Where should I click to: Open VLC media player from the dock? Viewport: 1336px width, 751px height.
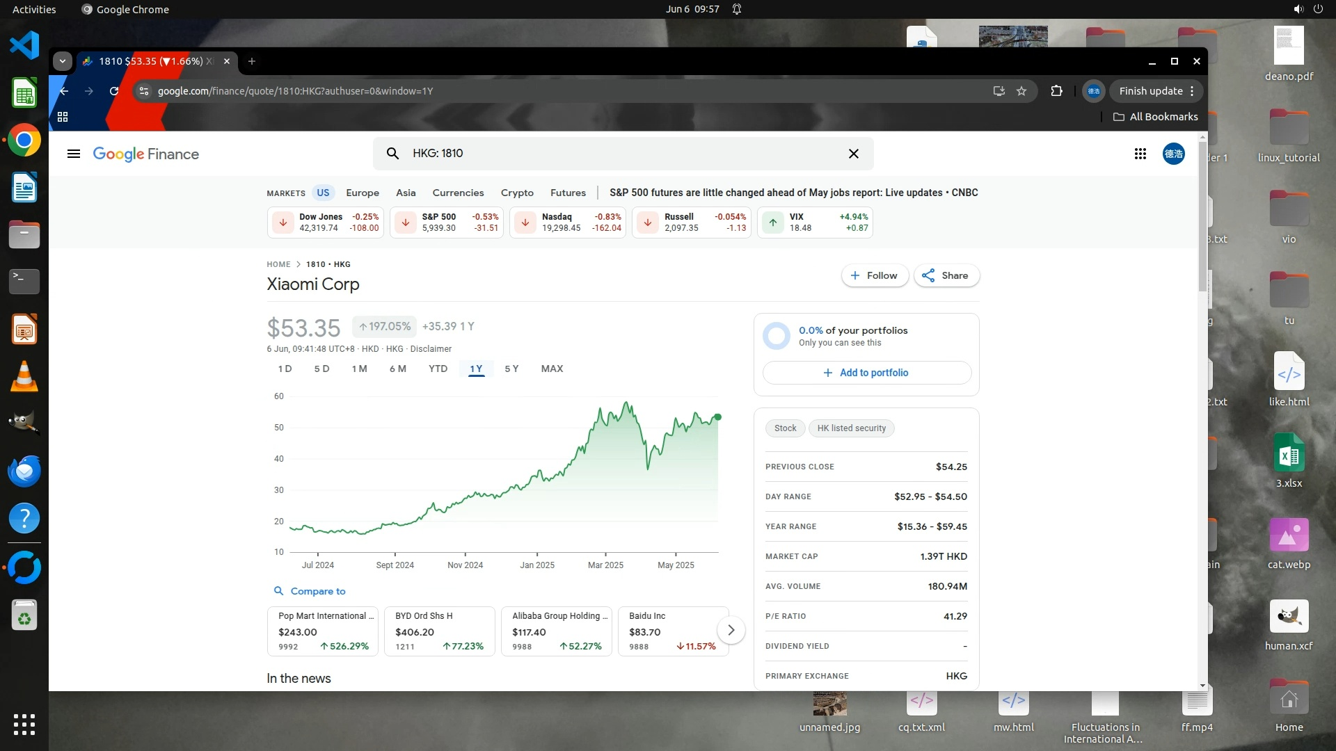(24, 376)
